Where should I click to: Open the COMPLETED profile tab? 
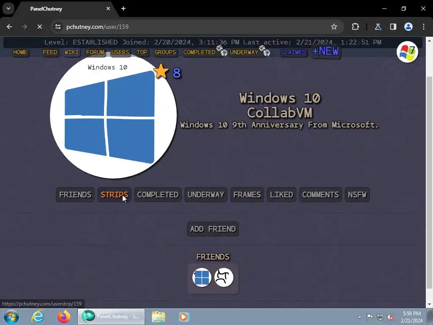158,195
